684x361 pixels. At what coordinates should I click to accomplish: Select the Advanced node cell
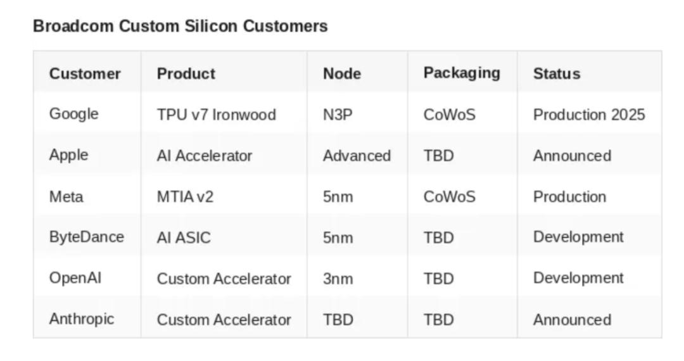(357, 156)
